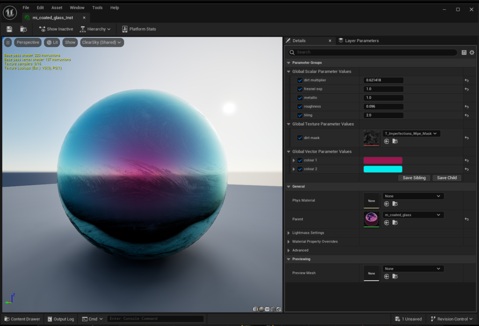The width and height of the screenshot is (479, 326).
Task: Collapse the Global Scalar Parameter Values section
Action: pos(289,71)
